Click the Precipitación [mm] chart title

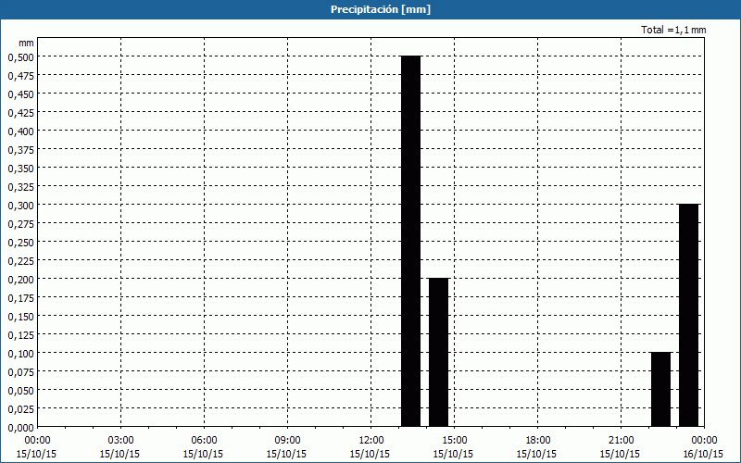pyautogui.click(x=381, y=9)
